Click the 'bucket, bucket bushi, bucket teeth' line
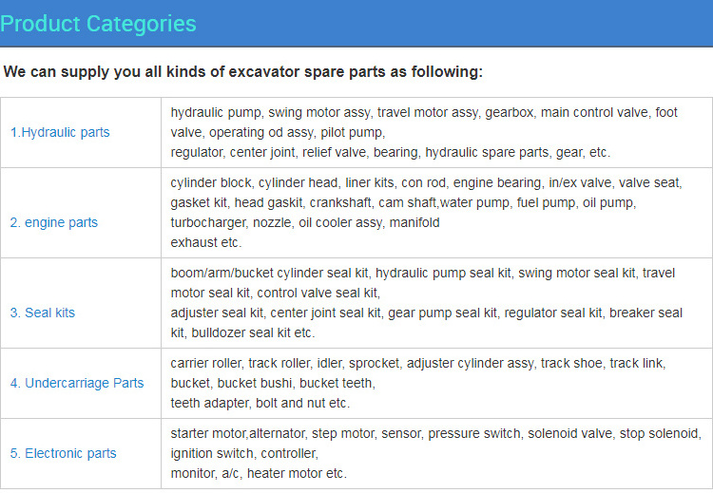The height and width of the screenshot is (493, 713). (273, 383)
